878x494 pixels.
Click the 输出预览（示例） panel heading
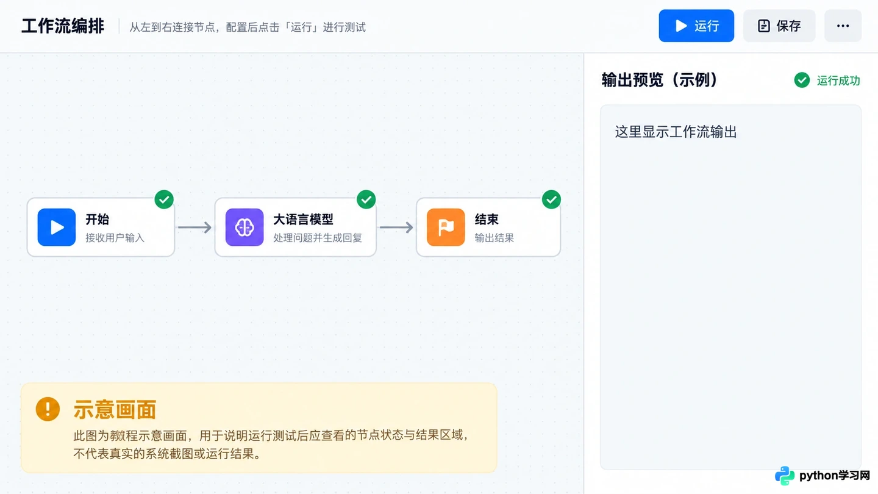(x=660, y=80)
